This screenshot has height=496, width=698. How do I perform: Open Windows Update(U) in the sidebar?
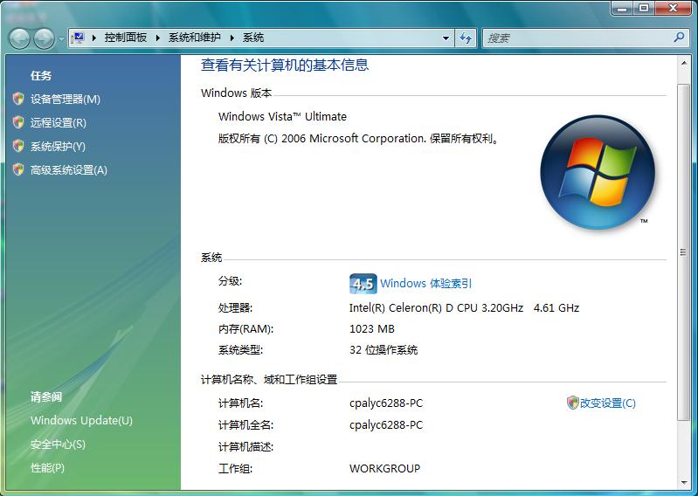click(81, 420)
